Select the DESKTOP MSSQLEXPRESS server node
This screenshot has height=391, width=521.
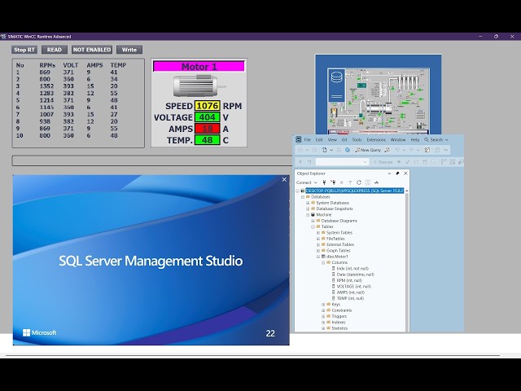354,191
